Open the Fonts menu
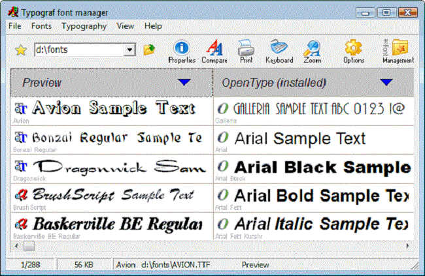 click(41, 26)
